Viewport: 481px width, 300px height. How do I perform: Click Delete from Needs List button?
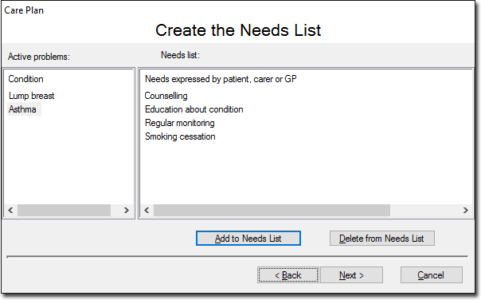[382, 239]
